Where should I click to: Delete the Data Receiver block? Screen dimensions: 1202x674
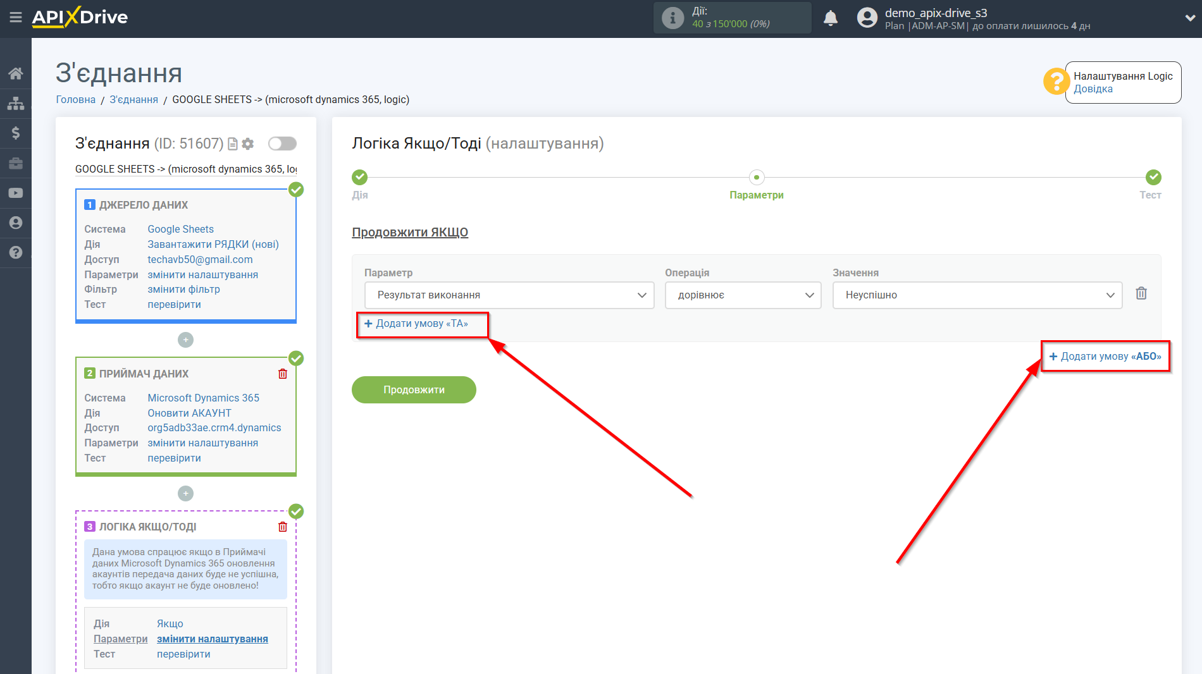283,374
